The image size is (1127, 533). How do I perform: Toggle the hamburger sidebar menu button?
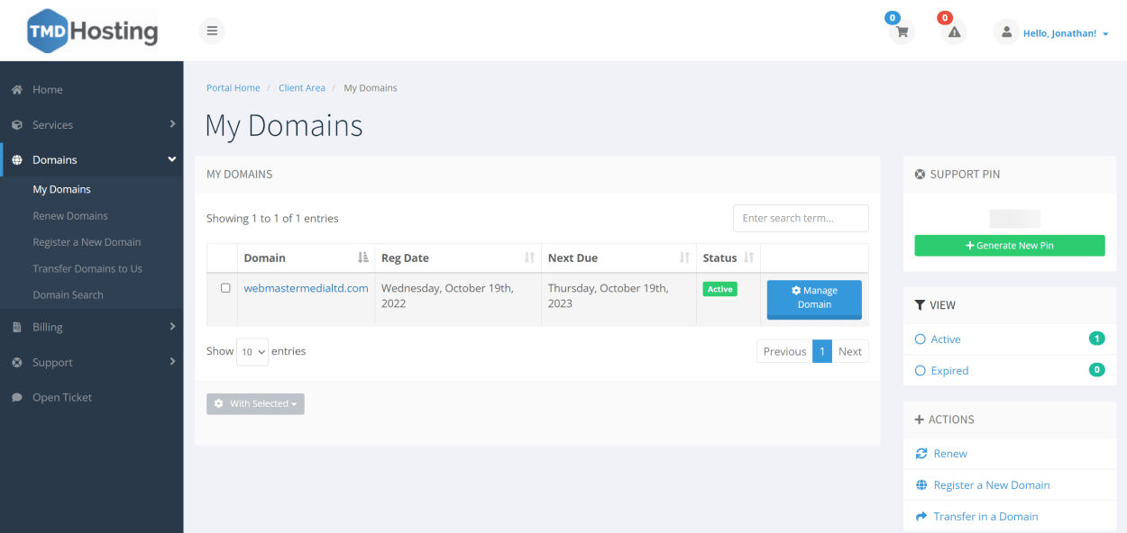212,31
